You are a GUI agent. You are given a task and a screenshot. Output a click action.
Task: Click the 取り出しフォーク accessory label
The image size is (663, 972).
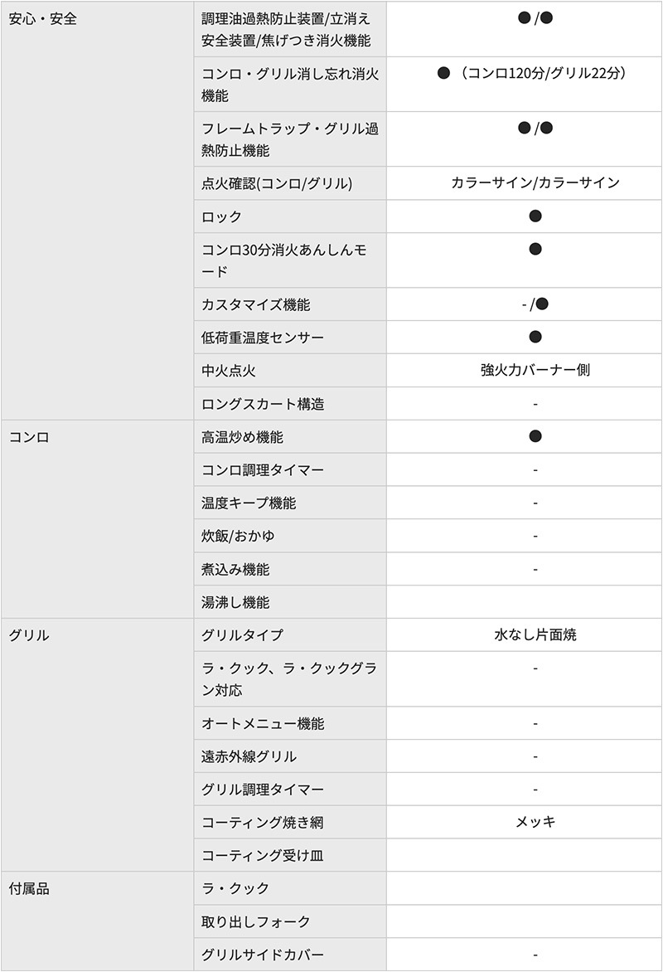[255, 921]
